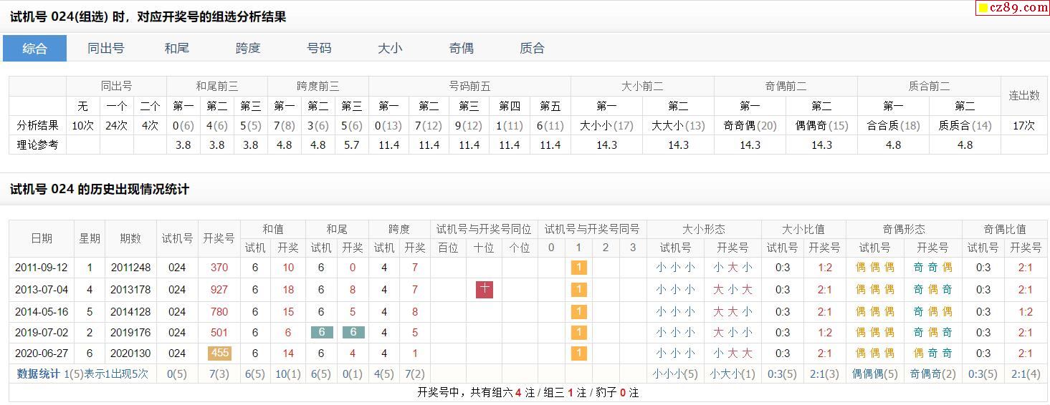Click the 7(3) 开奖号 statistic cell
Screen dimensions: 1050x405
[x=219, y=374]
